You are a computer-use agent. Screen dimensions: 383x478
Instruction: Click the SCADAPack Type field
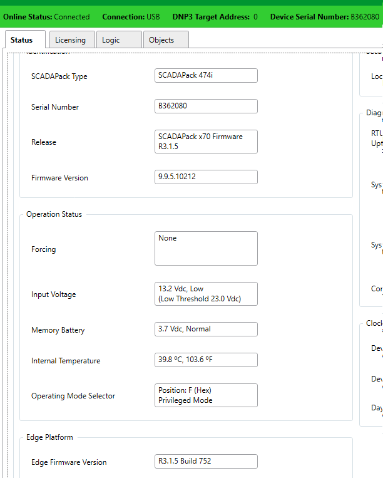click(x=206, y=75)
